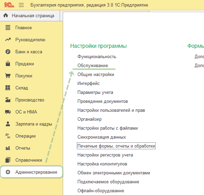Open Настройки работы с файлами

tap(108, 128)
